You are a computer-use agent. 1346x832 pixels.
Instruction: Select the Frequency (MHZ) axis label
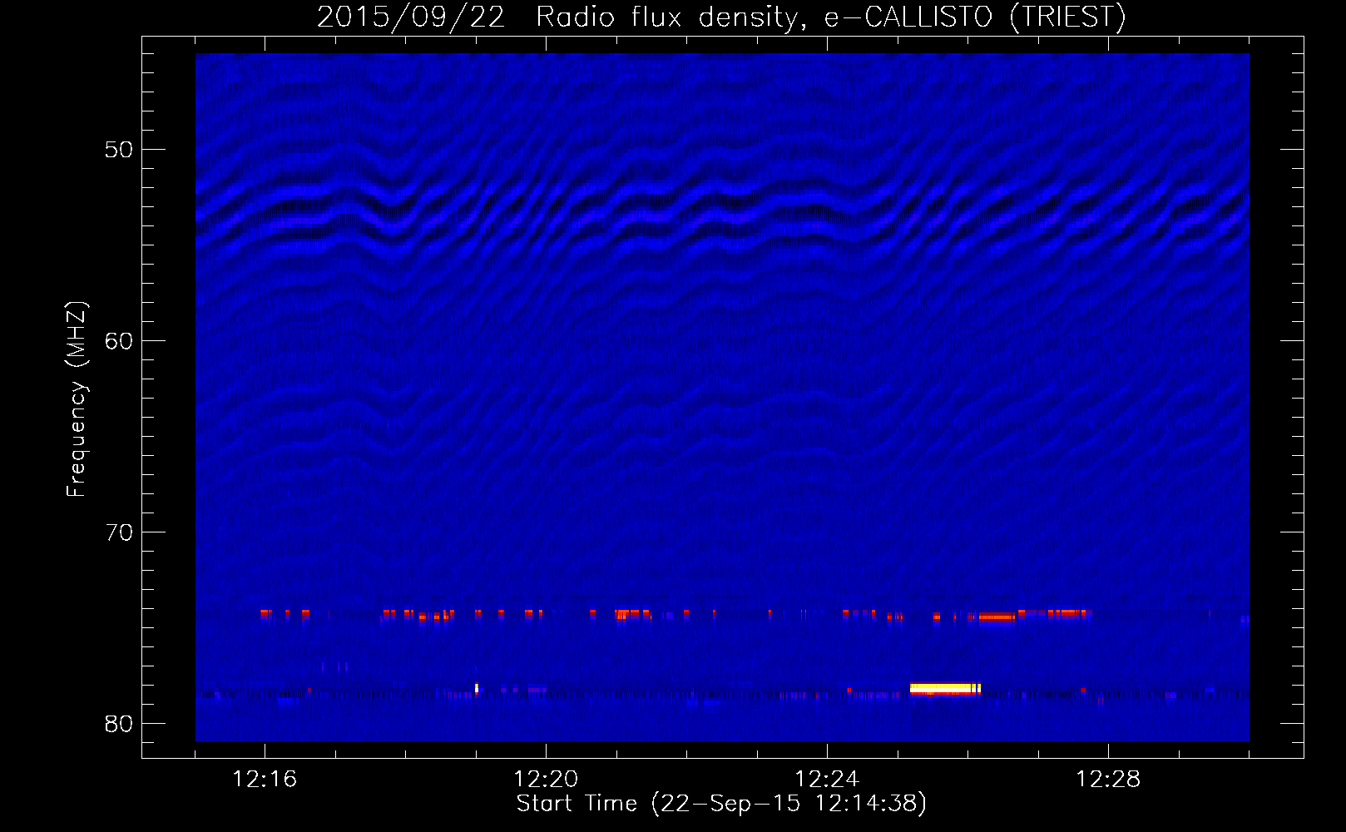(77, 399)
